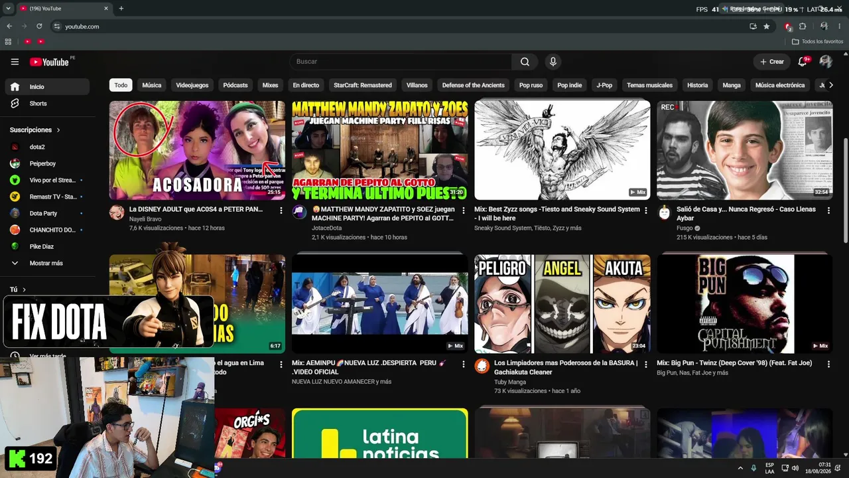Open options for Los Limpiadores Gachiakuta video
Image resolution: width=849 pixels, height=478 pixels.
coord(646,364)
